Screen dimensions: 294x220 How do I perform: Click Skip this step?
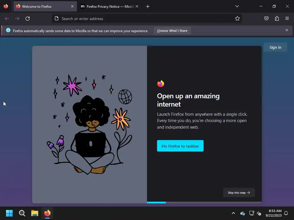click(239, 192)
